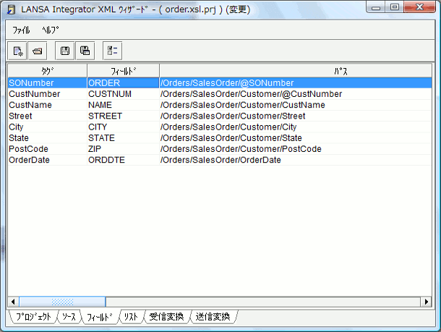Minimize the LANSA Integrator window
This screenshot has width=441, height=332.
376,7
